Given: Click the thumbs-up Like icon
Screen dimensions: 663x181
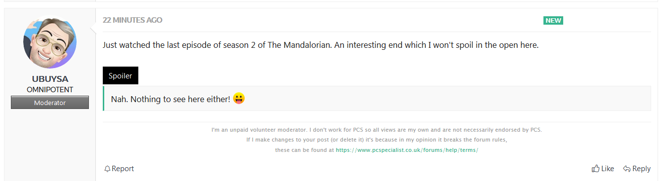Looking at the screenshot, I should (x=595, y=169).
